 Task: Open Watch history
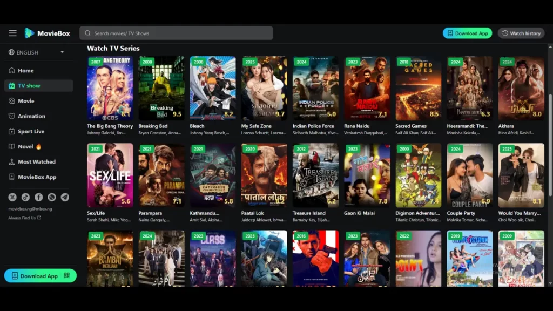pyautogui.click(x=521, y=33)
